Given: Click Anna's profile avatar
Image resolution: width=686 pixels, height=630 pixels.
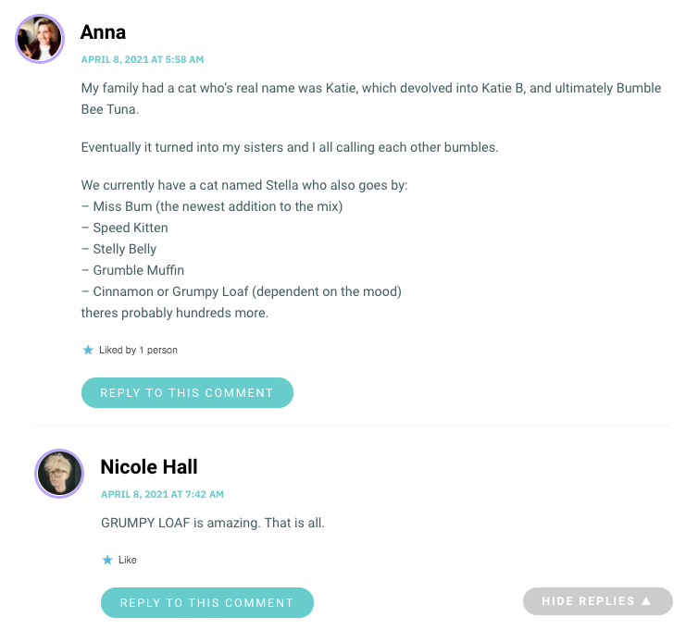Looking at the screenshot, I should [40, 39].
